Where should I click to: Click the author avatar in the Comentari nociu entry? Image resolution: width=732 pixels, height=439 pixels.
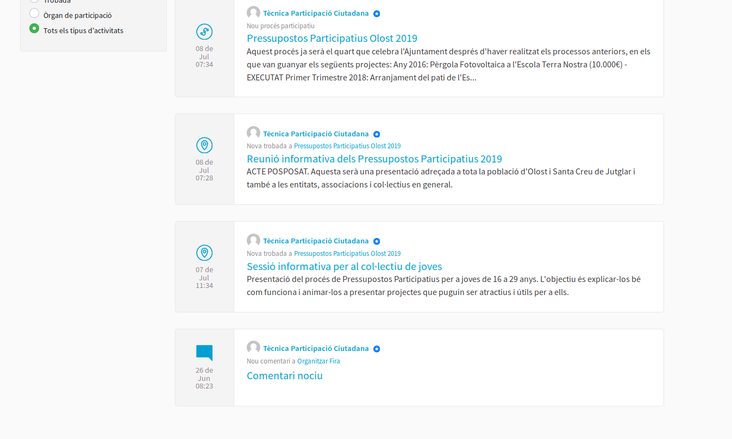(253, 348)
